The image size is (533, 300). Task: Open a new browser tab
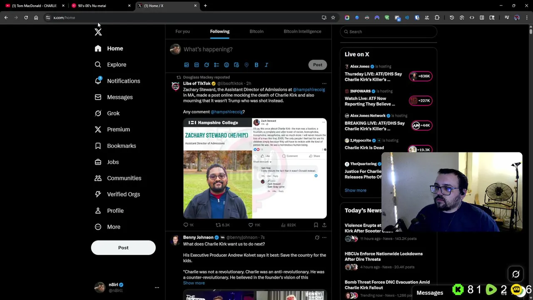pos(205,6)
